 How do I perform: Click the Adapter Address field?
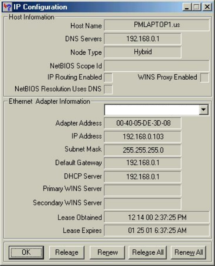pos(143,123)
